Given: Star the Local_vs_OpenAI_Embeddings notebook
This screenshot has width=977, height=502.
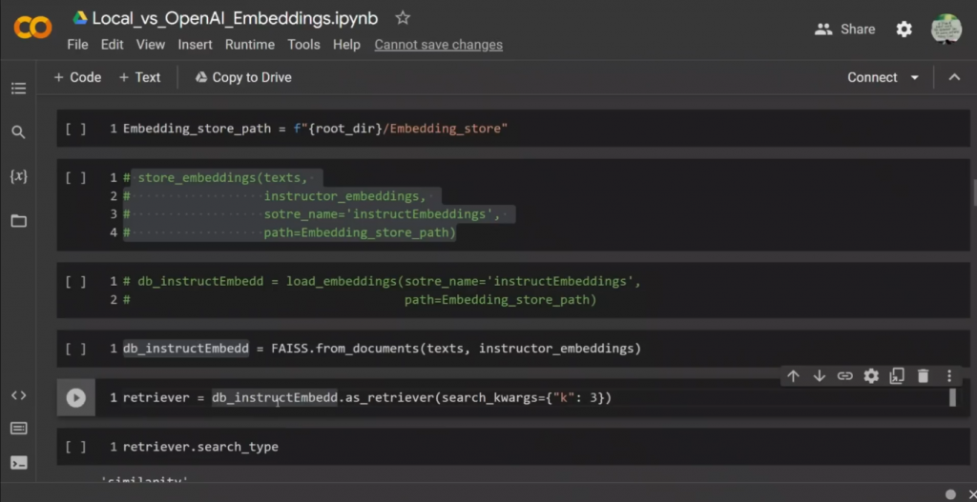Looking at the screenshot, I should [x=403, y=18].
